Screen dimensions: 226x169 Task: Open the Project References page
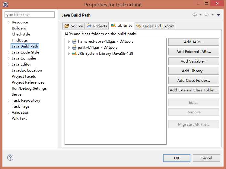(28, 82)
